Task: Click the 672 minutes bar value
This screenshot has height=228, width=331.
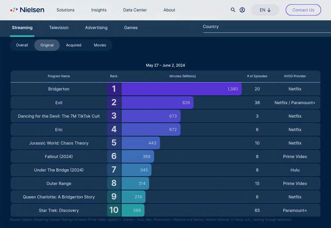Action: 173,130
